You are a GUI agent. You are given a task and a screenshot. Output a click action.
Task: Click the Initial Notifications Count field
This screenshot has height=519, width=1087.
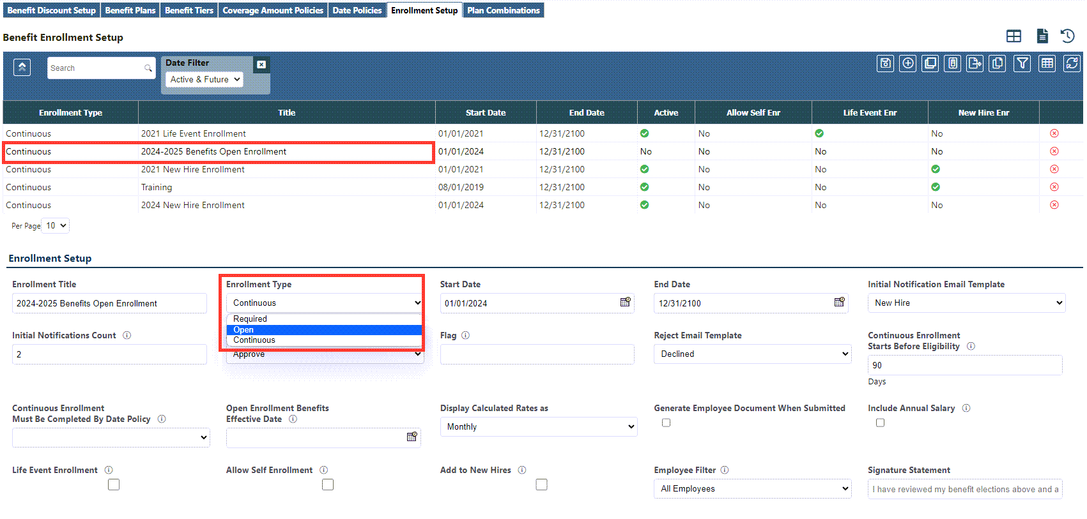(x=109, y=354)
